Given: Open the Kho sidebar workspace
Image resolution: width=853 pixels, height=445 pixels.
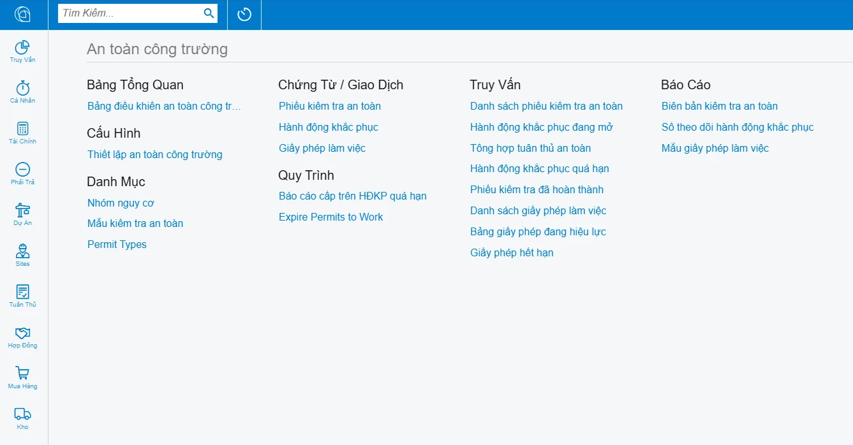Looking at the screenshot, I should [22, 419].
